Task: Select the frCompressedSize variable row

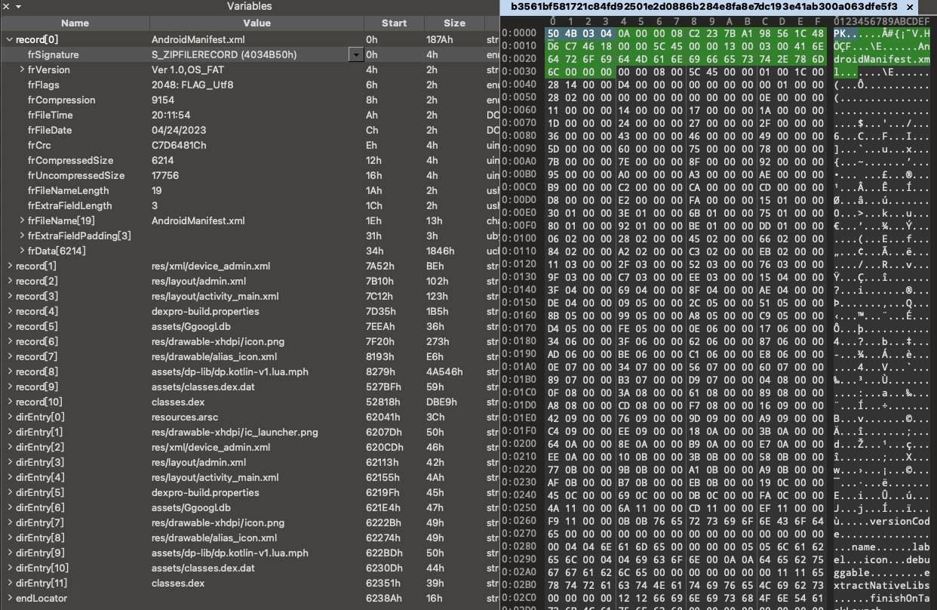Action: (x=249, y=160)
